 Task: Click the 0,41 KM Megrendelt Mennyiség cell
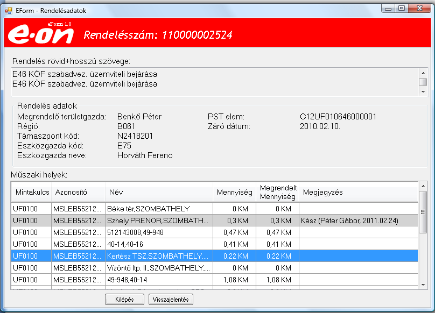tap(278, 244)
